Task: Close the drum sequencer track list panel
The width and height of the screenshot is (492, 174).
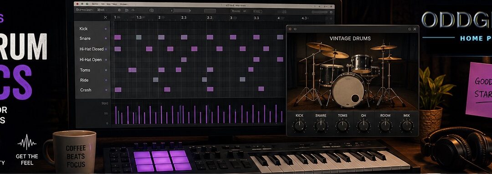Action: [105, 18]
